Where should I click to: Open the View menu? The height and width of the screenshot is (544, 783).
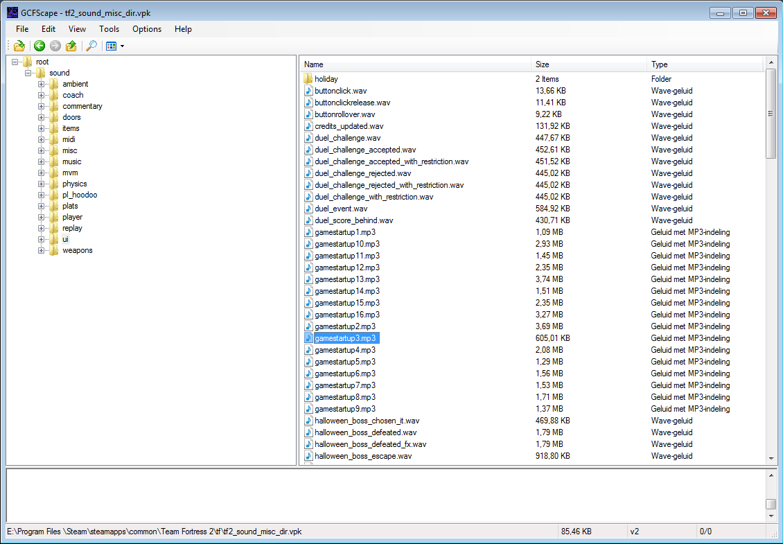[77, 29]
